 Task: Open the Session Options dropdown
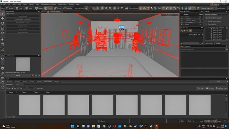[x=56, y=12]
